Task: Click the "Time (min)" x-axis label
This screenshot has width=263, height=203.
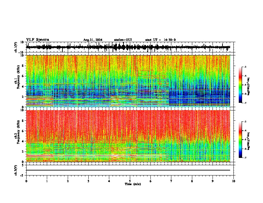Action: [133, 184]
